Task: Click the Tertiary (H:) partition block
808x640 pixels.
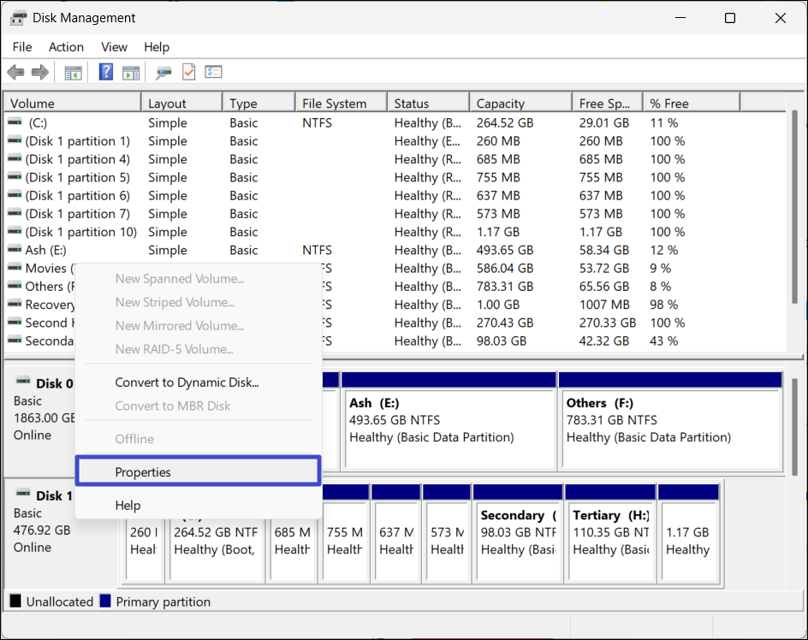Action: coord(611,535)
